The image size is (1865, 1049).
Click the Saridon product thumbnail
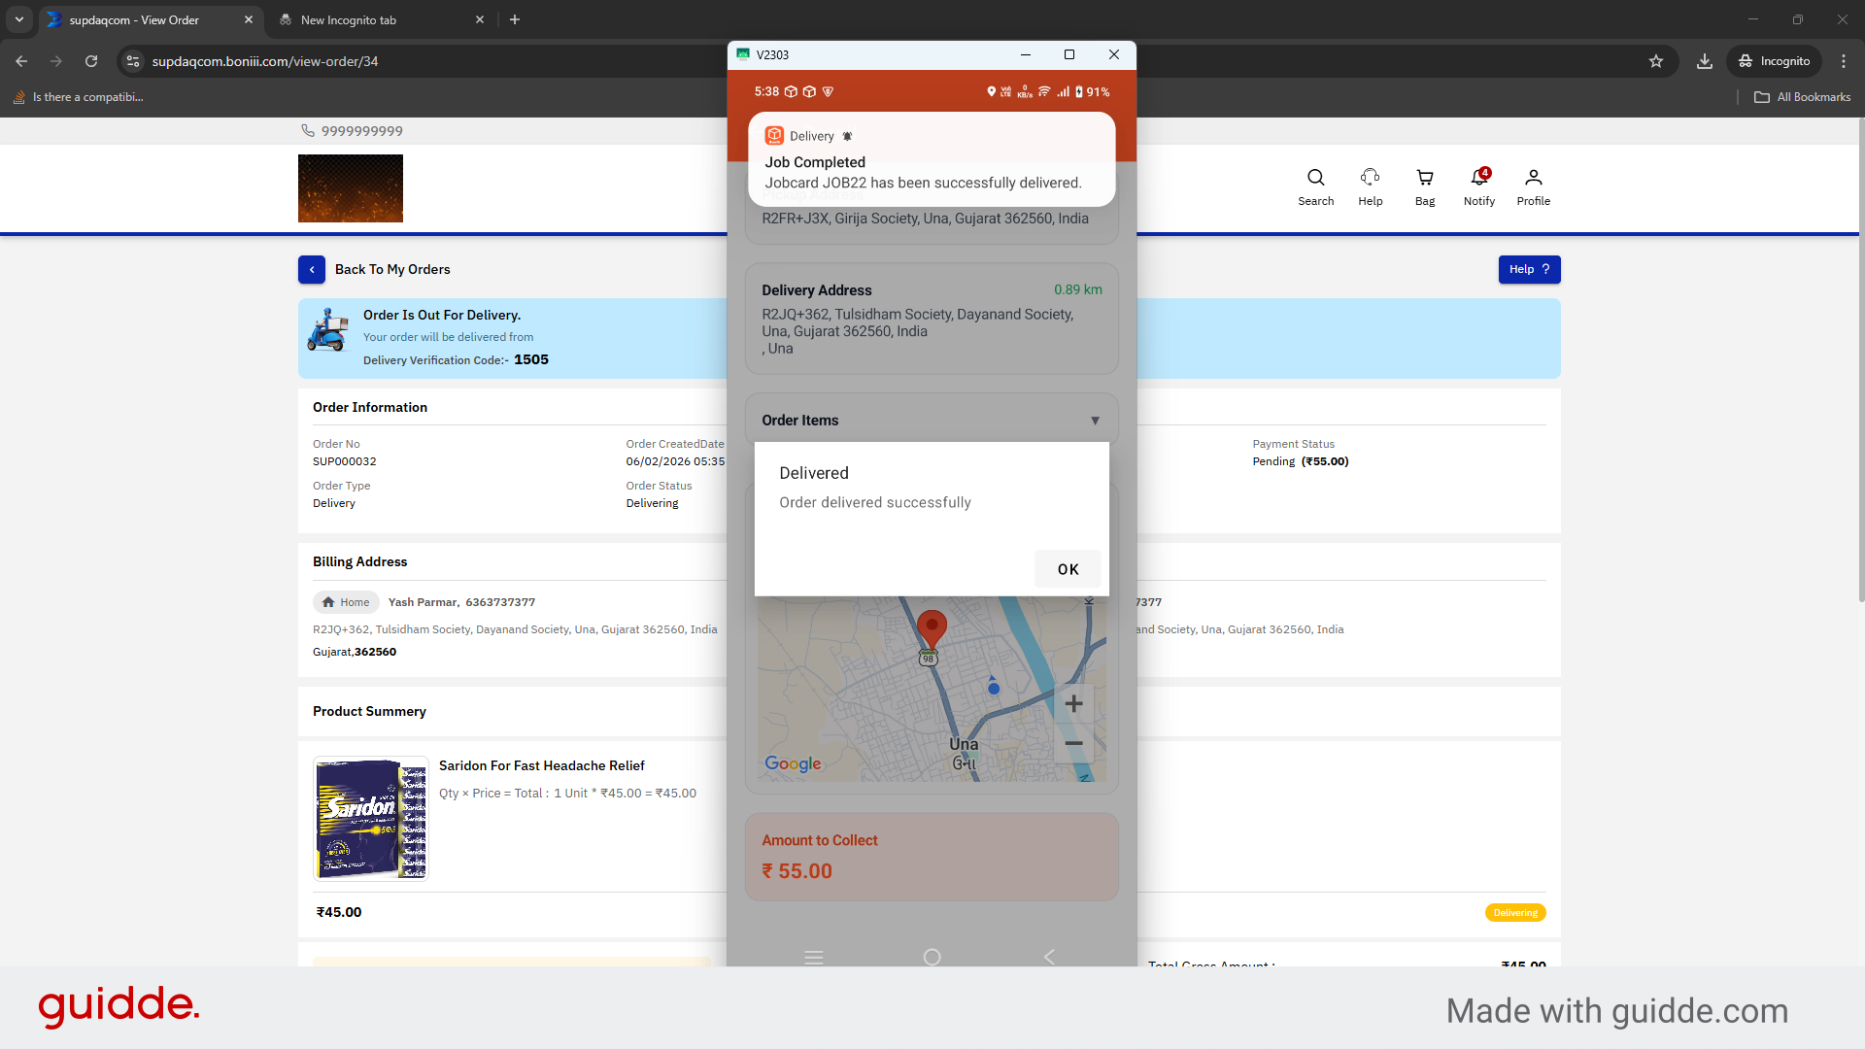371,819
